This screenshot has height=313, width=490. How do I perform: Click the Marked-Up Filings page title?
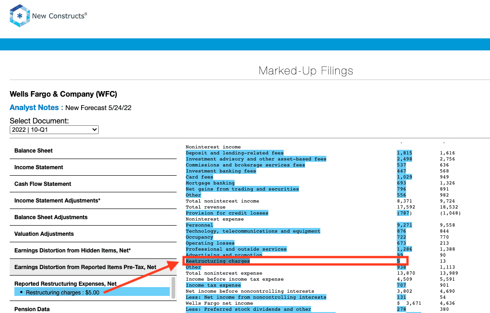[305, 71]
